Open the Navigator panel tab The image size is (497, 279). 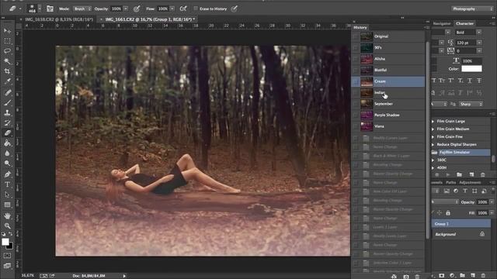pos(442,23)
